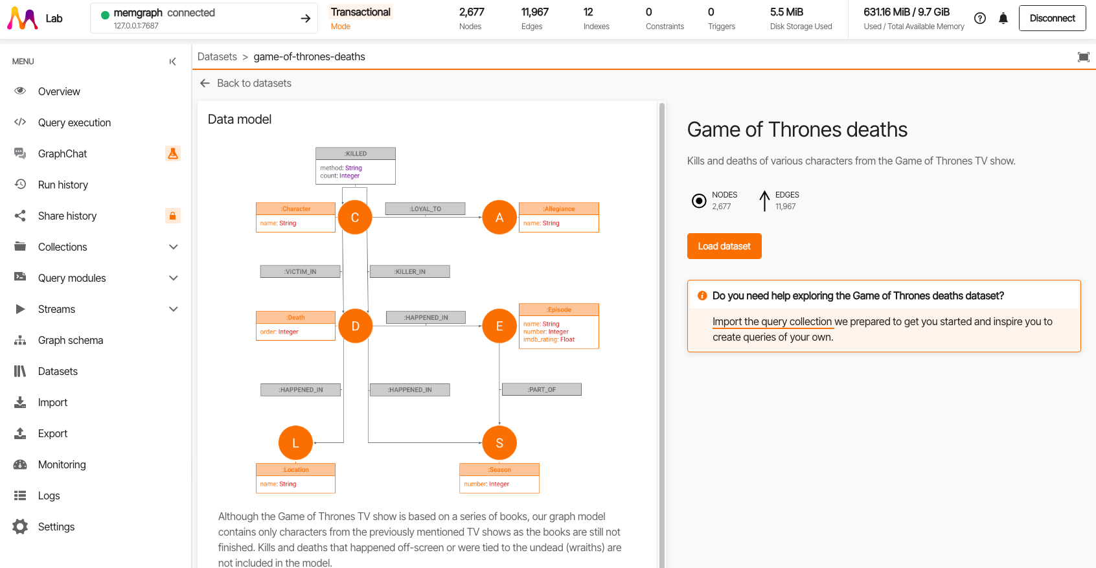Click the Monitoring gauge icon
This screenshot has width=1096, height=568.
coord(20,464)
